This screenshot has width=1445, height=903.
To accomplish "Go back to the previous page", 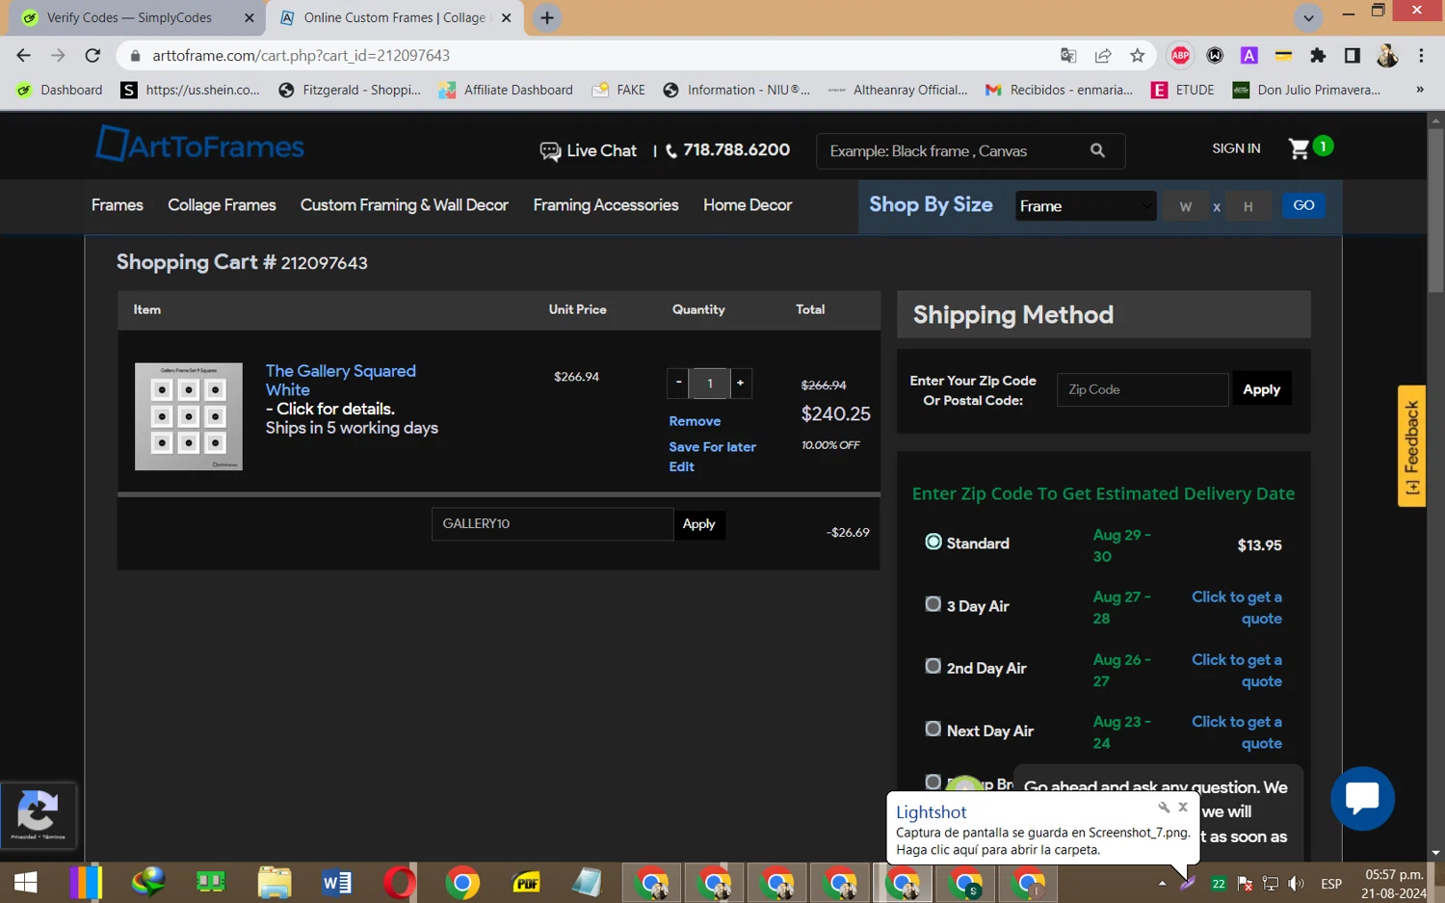I will pos(24,56).
